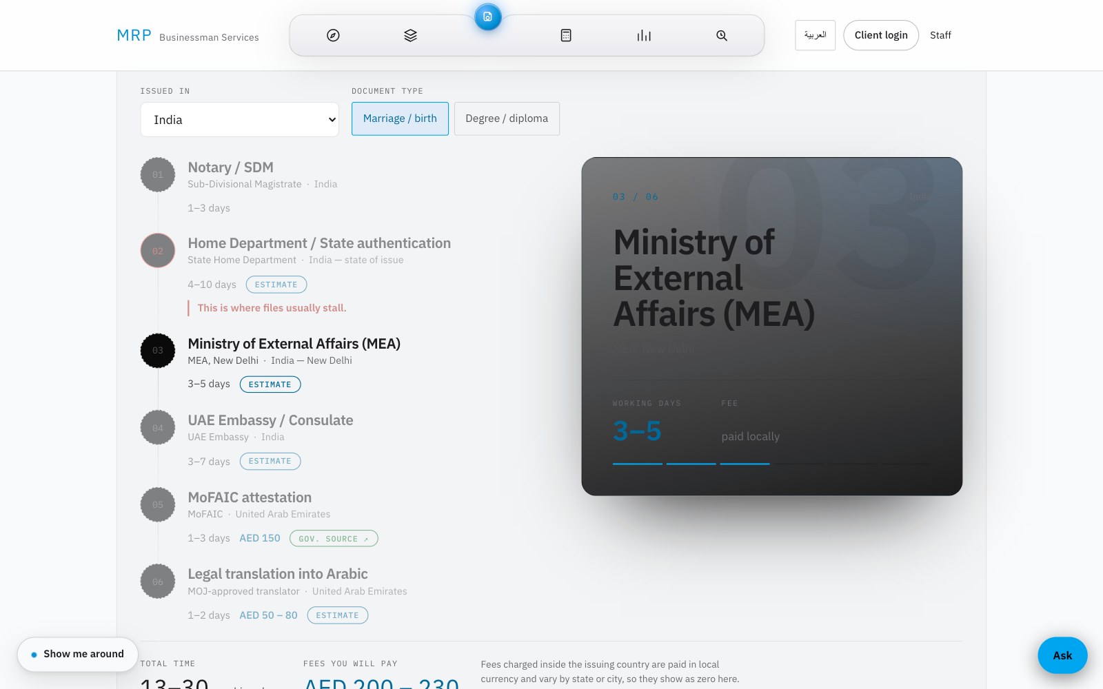Open the Issued In country dropdown
1103x689 pixels.
tap(239, 120)
